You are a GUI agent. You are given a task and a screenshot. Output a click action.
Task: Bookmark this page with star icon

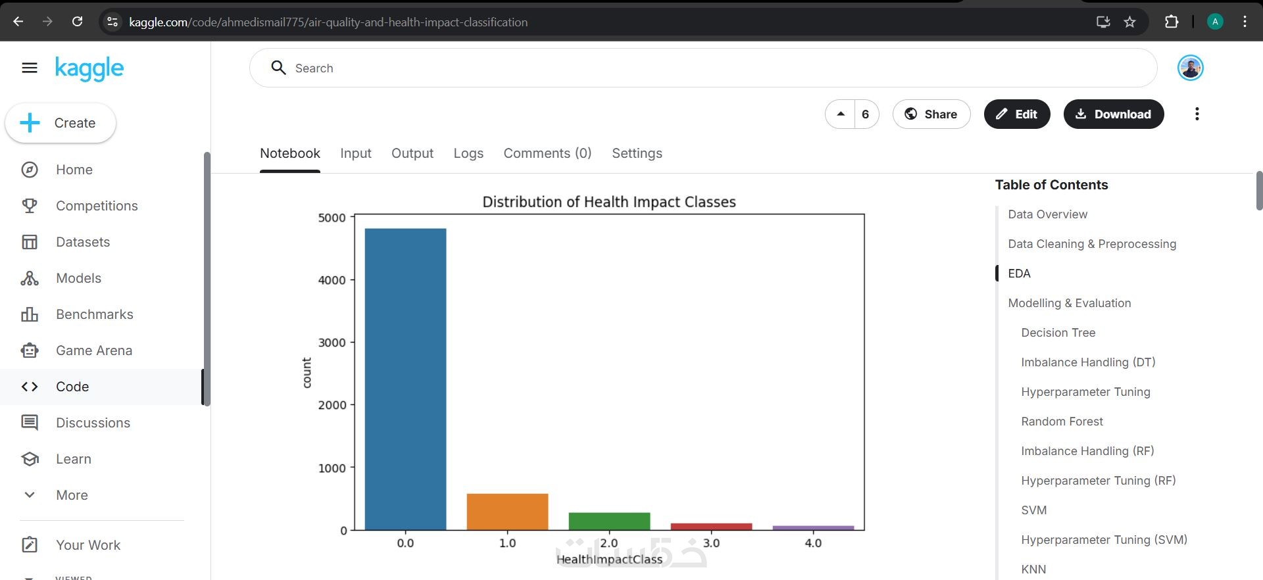[x=1129, y=22]
